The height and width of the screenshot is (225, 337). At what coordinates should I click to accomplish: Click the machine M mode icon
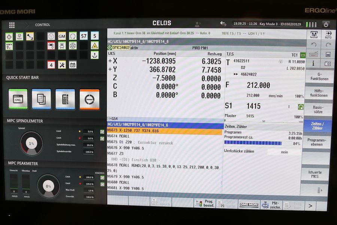pos(314,34)
